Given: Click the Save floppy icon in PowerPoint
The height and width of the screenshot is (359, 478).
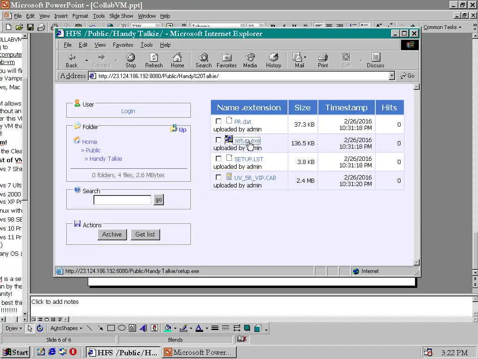Looking at the screenshot, I should 30,27.
